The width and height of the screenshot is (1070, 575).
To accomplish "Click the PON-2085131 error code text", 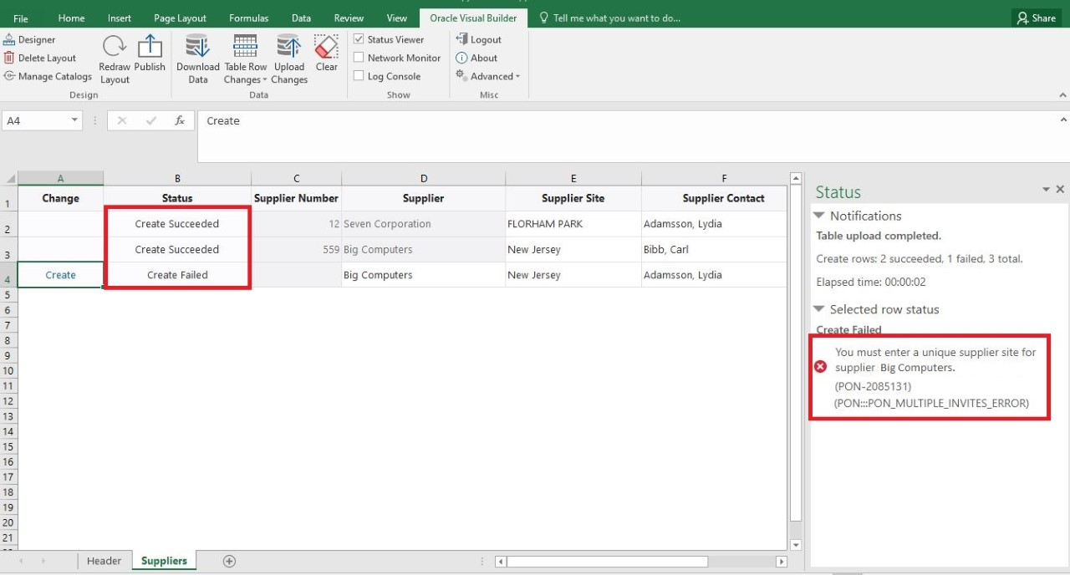I will click(873, 386).
